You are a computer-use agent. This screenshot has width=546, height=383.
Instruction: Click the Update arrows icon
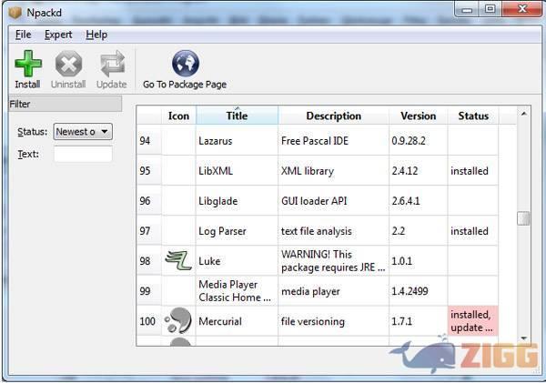[111, 64]
